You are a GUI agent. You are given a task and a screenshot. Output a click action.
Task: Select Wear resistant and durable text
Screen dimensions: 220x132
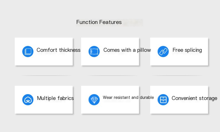pos(128,97)
